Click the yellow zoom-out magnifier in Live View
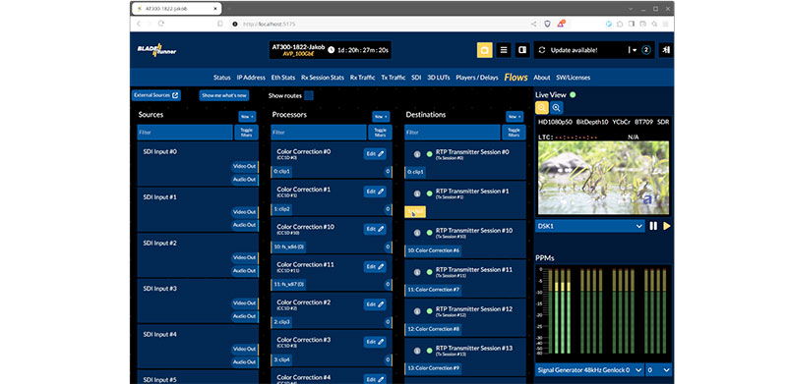This screenshot has width=787, height=384. coord(542,107)
